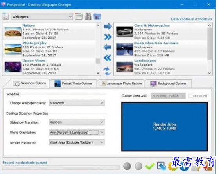The height and width of the screenshot is (174, 219).
Task: Click the blue desktop folder icon in the top toolbar
Action: 97,16
